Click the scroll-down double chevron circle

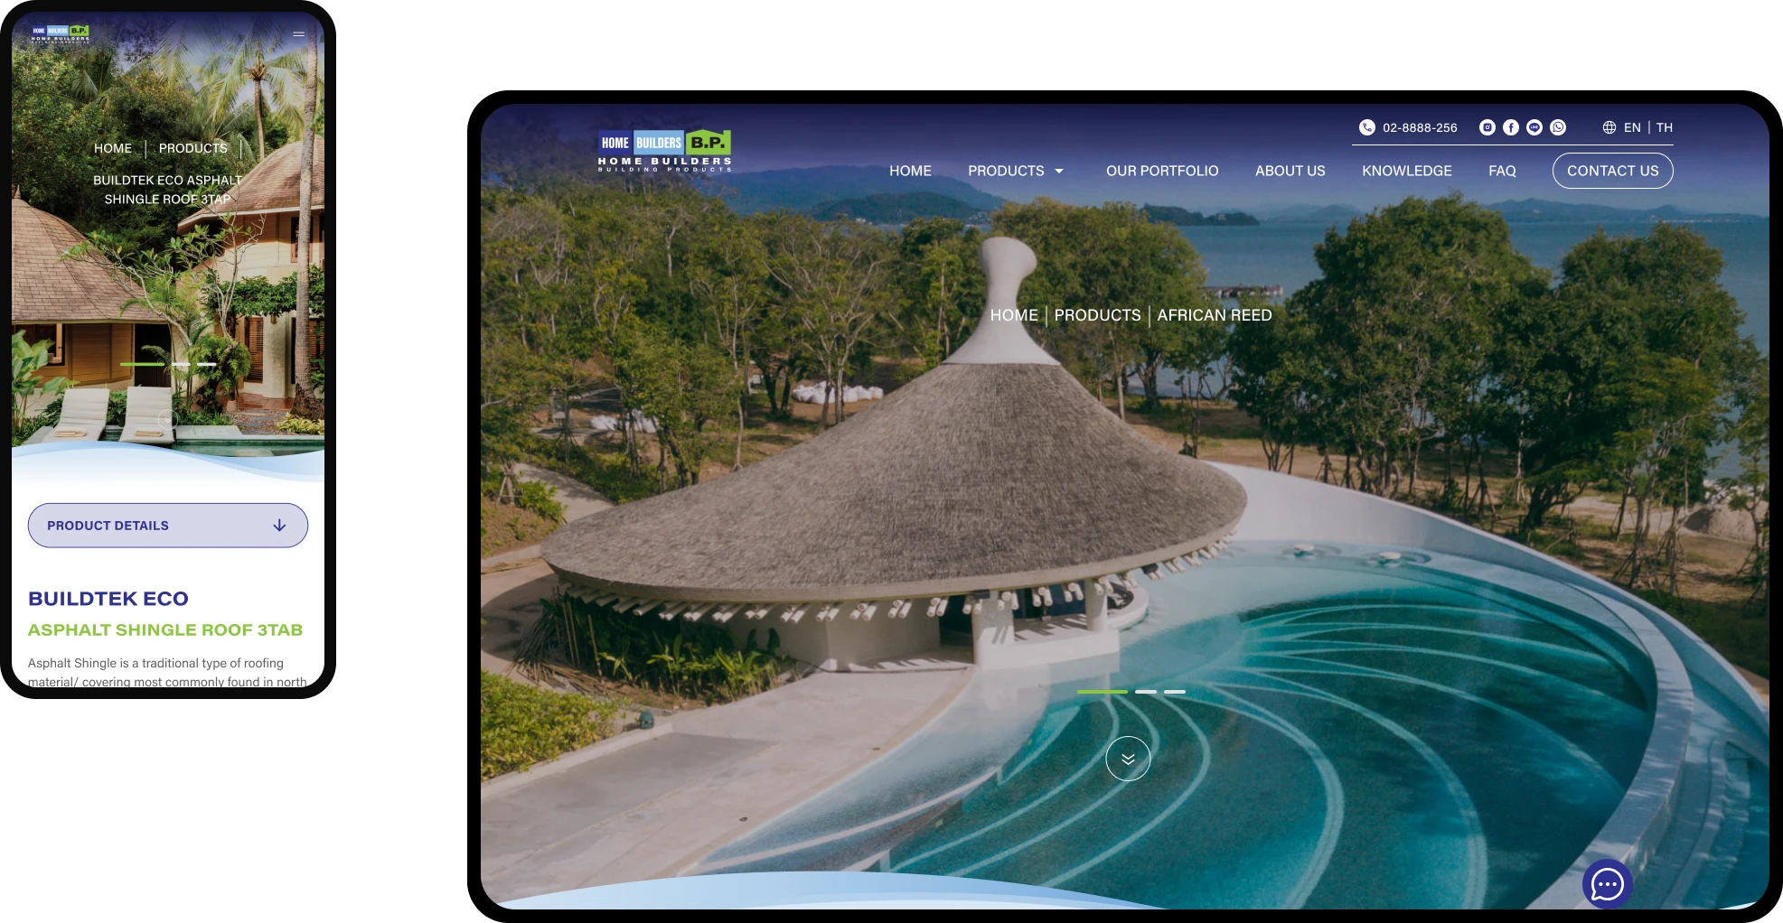coord(1128,759)
